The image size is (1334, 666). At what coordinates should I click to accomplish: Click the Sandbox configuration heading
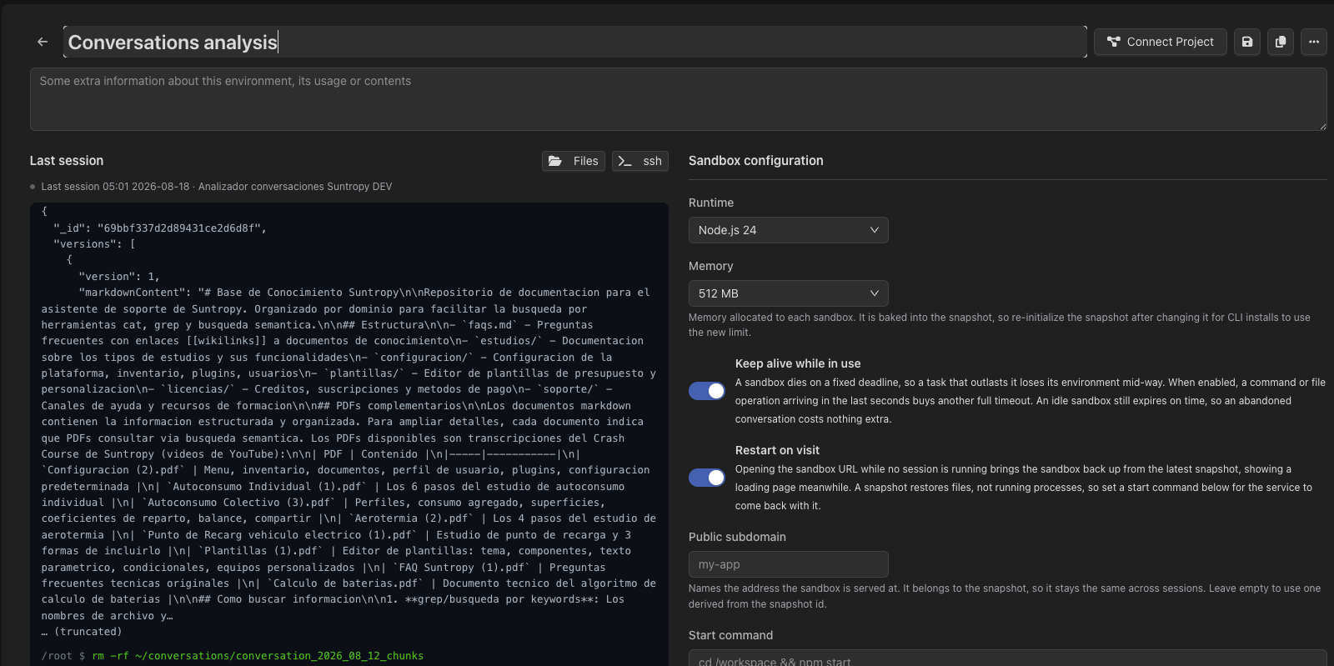point(756,161)
